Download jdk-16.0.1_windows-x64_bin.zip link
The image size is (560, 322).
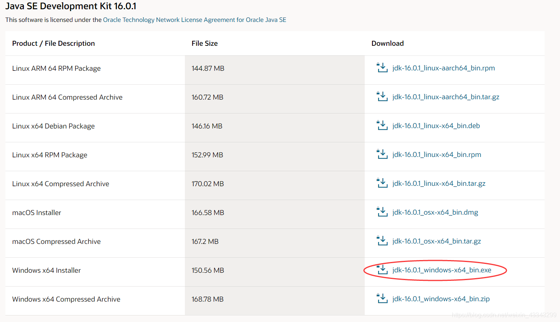click(x=441, y=299)
